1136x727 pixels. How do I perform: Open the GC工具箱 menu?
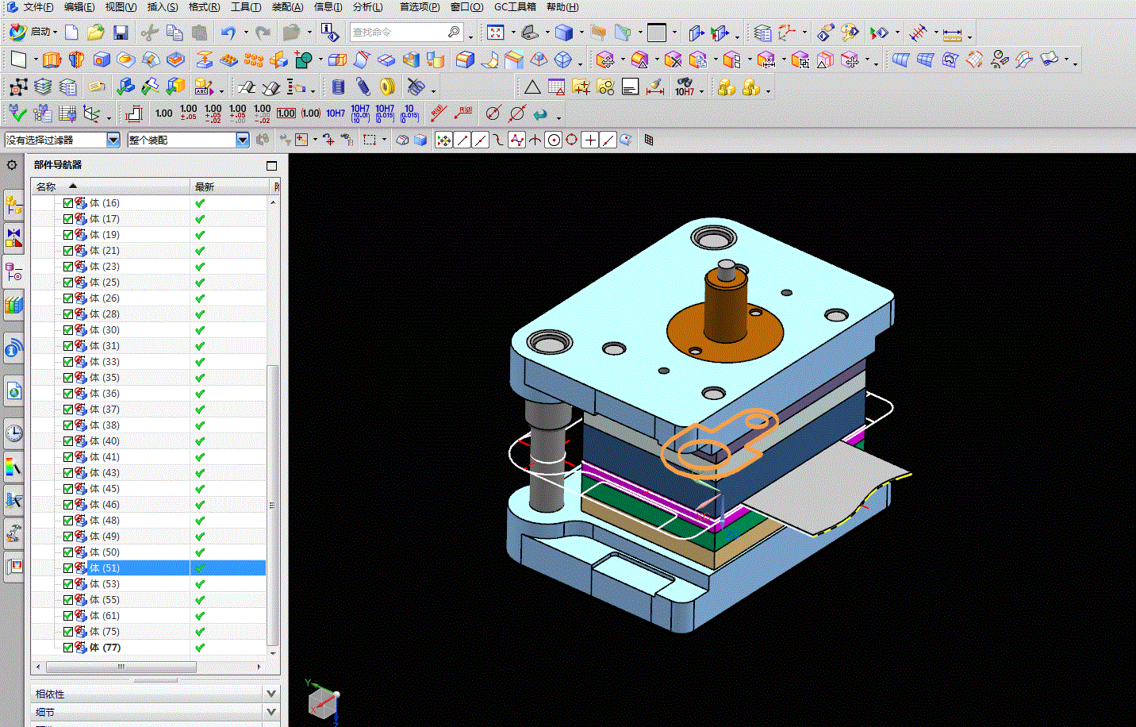coord(515,7)
